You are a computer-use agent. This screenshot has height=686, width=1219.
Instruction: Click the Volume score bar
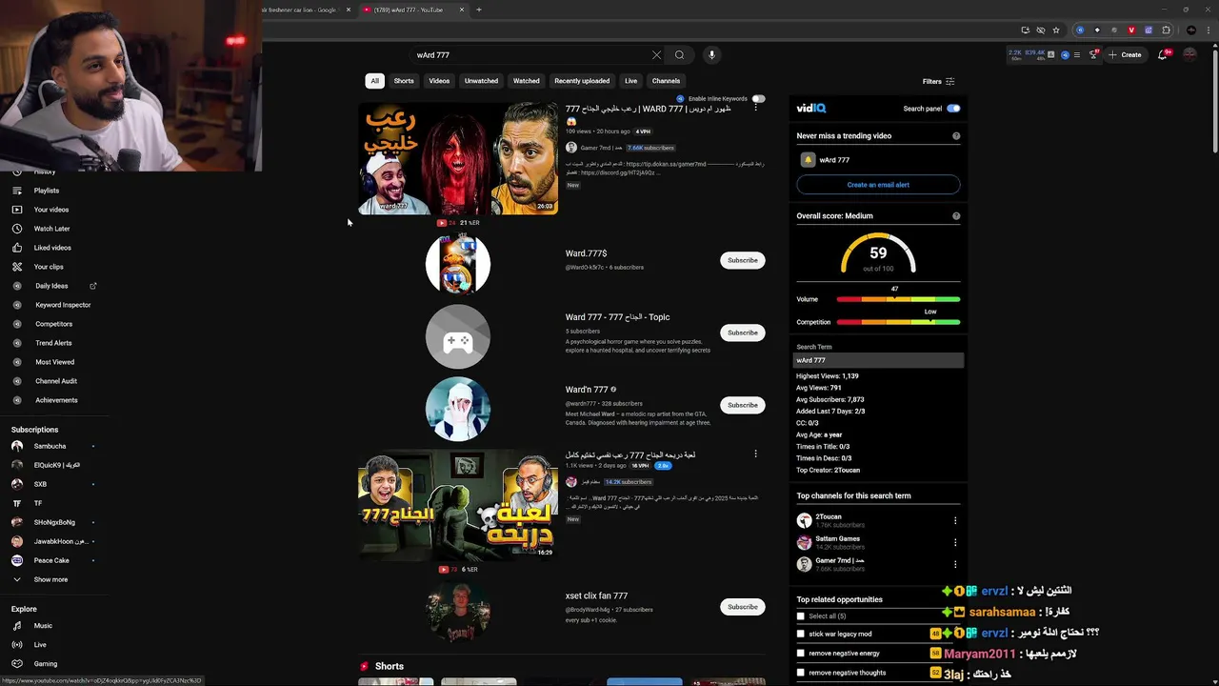898,299
